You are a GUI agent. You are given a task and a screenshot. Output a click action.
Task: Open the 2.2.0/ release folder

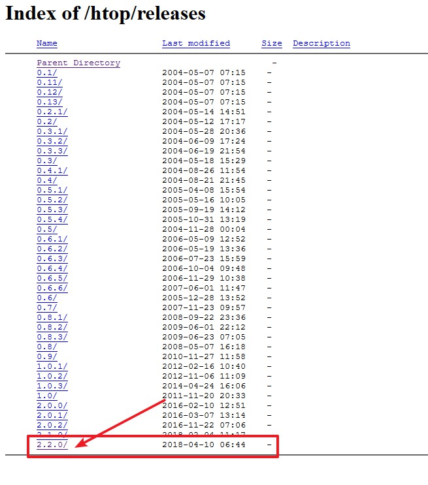click(x=52, y=445)
